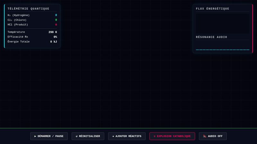The height and width of the screenshot is (144, 257).
Task: Click the Résonance Audio heading
Action: click(x=211, y=37)
